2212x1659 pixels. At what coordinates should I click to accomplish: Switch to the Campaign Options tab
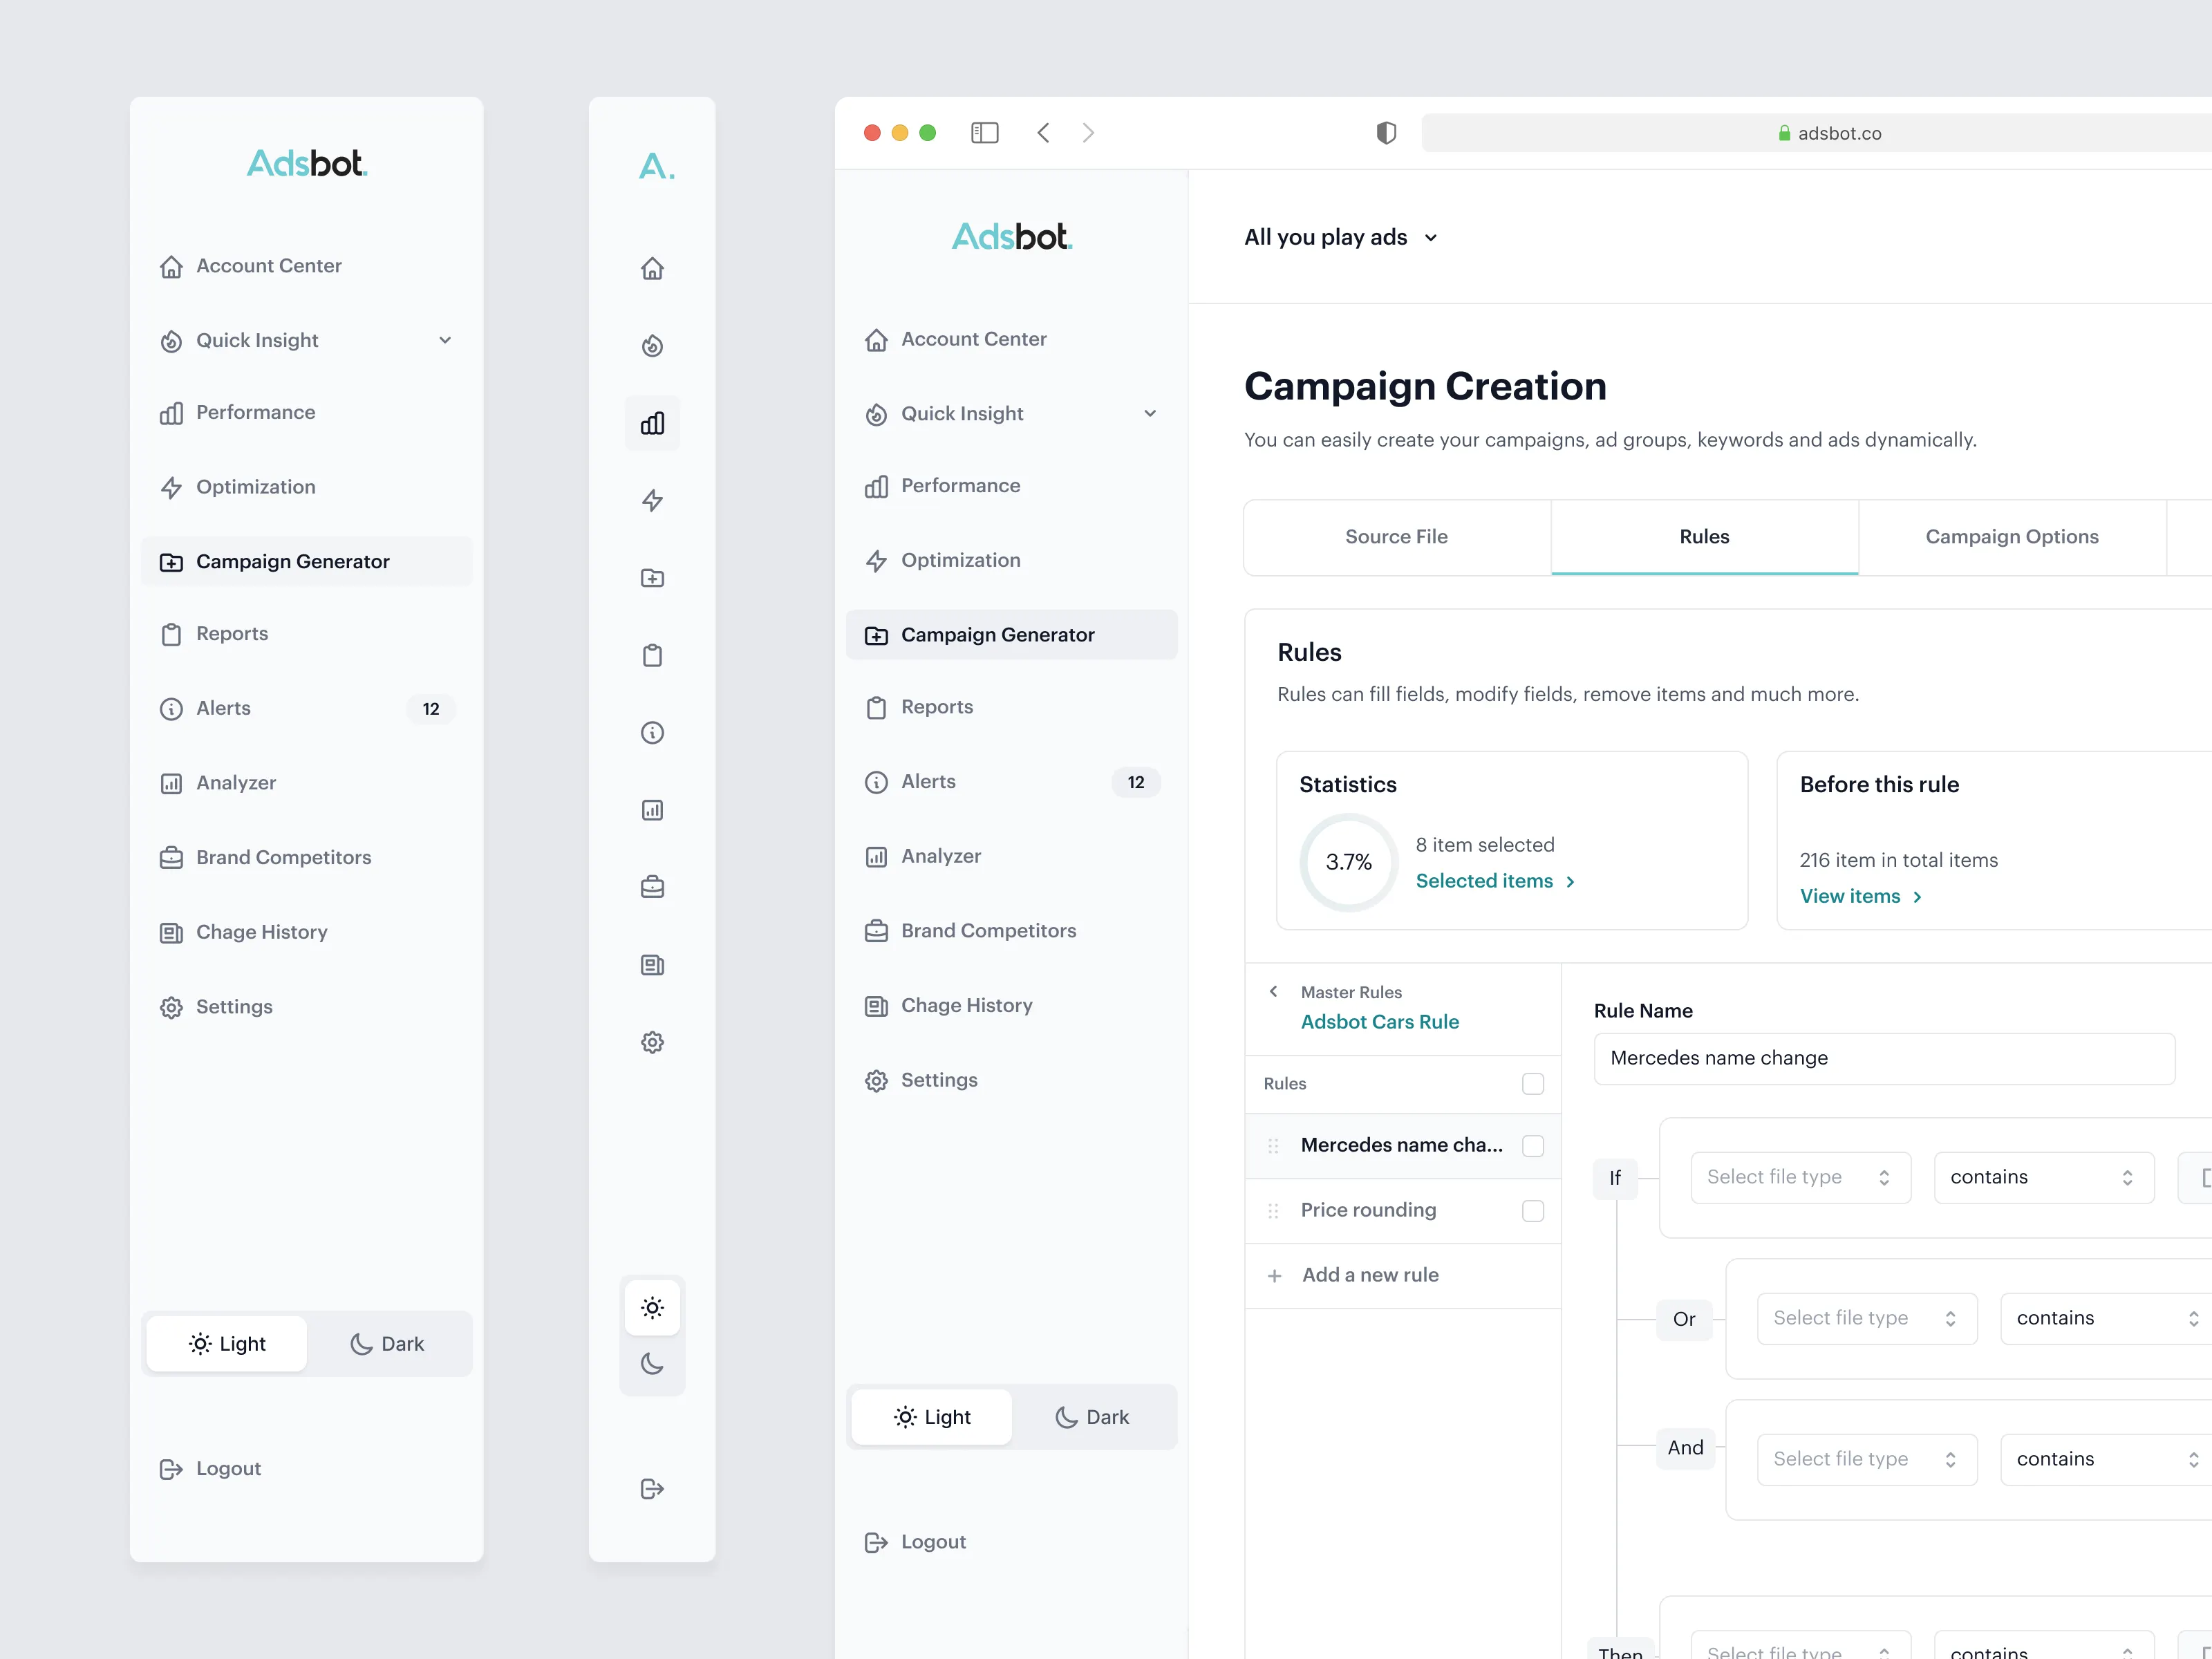(2012, 537)
